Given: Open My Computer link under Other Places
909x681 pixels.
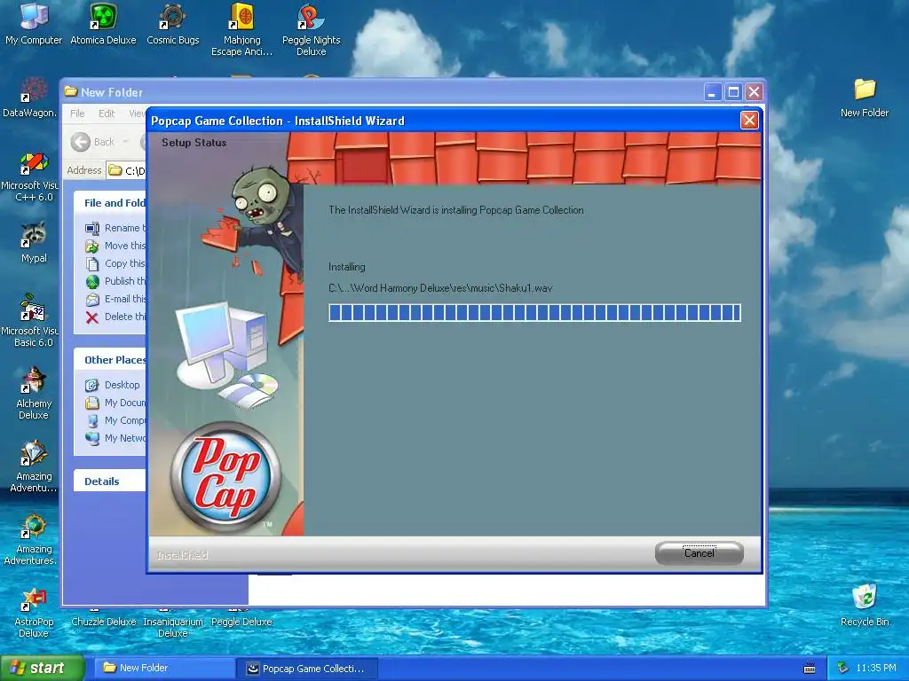Looking at the screenshot, I should [x=124, y=420].
